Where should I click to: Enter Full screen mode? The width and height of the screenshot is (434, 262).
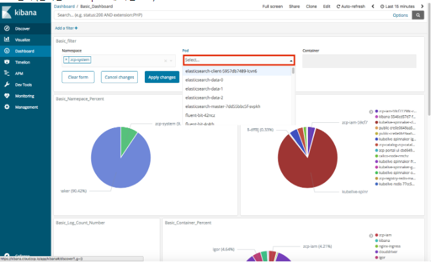tap(272, 6)
